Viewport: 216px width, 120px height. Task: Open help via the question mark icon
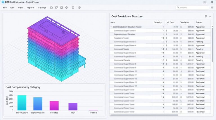tap(79, 8)
